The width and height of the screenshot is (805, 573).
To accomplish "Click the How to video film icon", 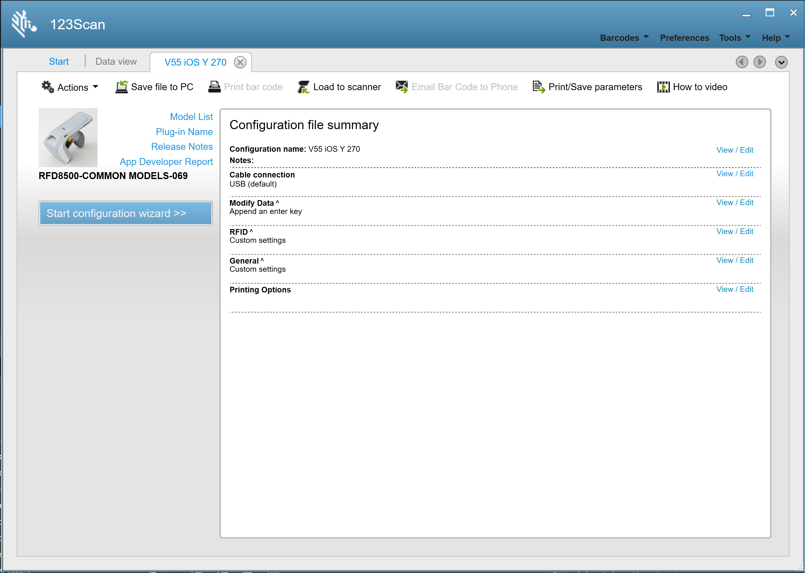I will 663,87.
